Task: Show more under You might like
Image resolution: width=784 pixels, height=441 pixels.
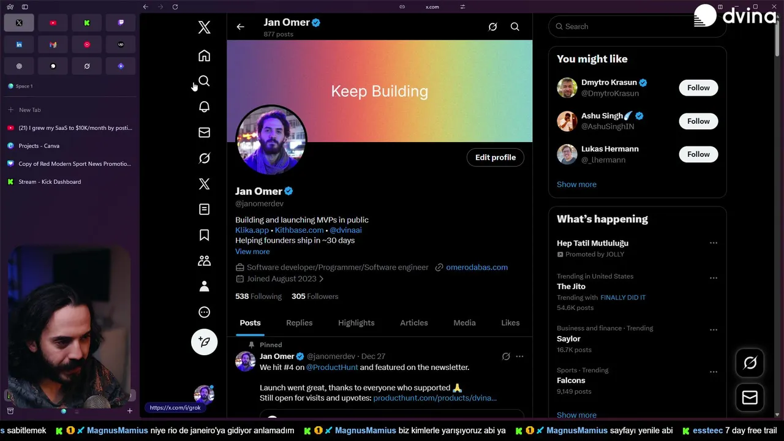Action: [x=576, y=184]
